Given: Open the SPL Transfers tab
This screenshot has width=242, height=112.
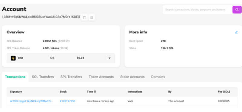Looking at the screenshot, I should point(71,77).
